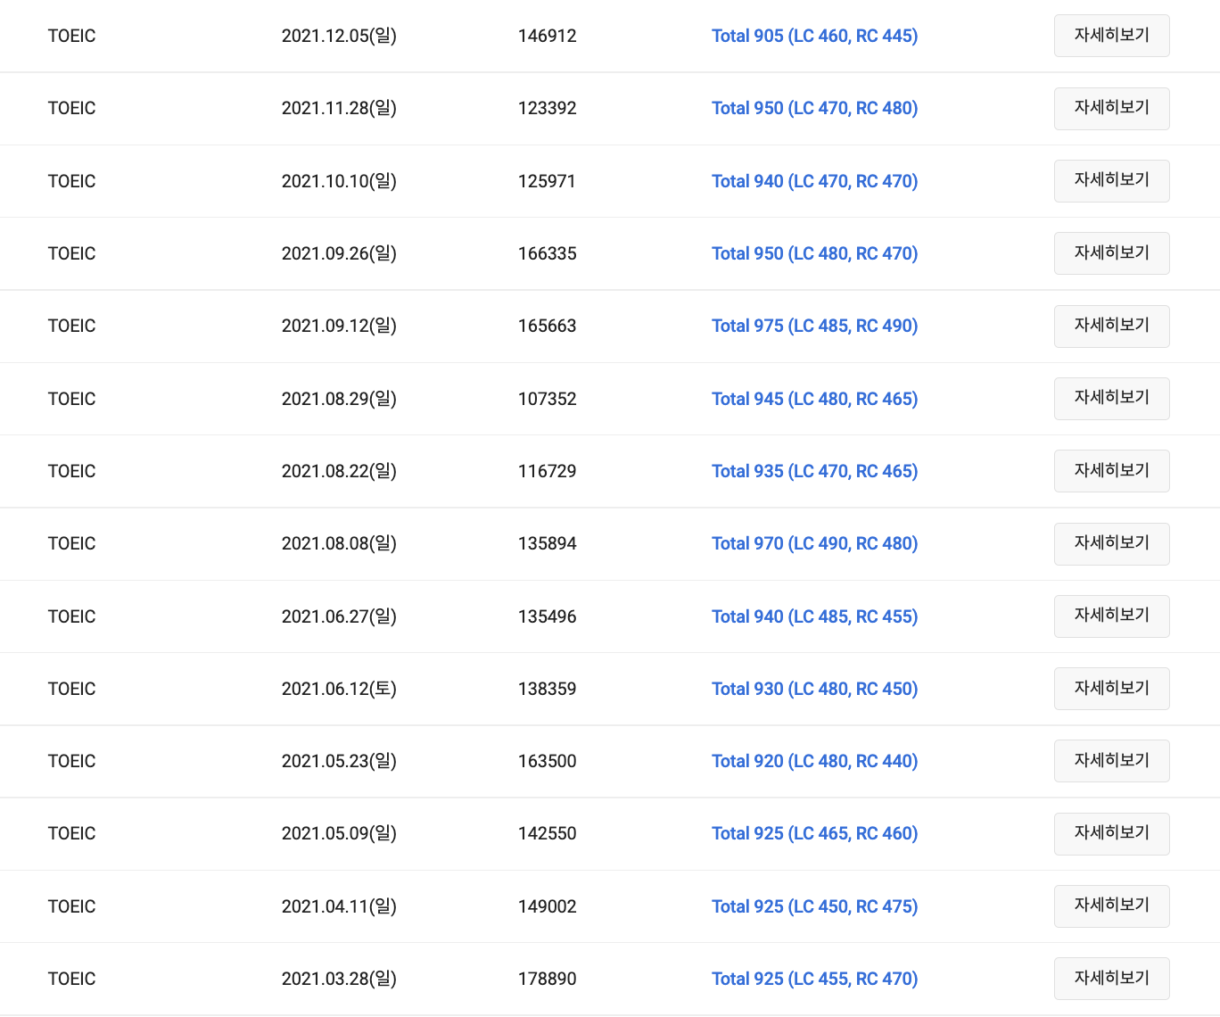The width and height of the screenshot is (1220, 1017).
Task: Click details button for 2021.06.12(토) test
Action: point(1111,689)
